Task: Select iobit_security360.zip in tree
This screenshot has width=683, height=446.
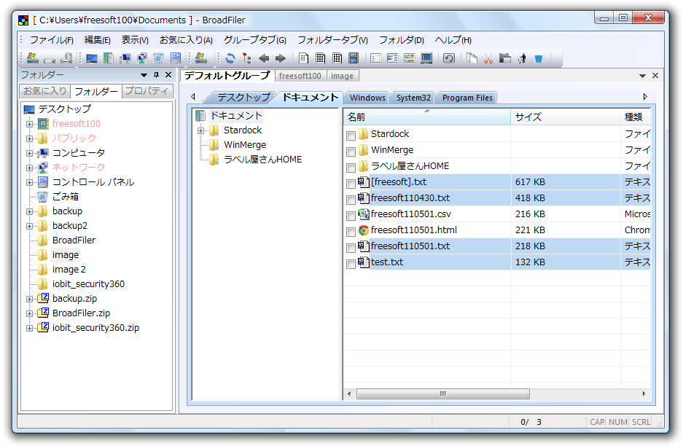Action: click(x=95, y=327)
